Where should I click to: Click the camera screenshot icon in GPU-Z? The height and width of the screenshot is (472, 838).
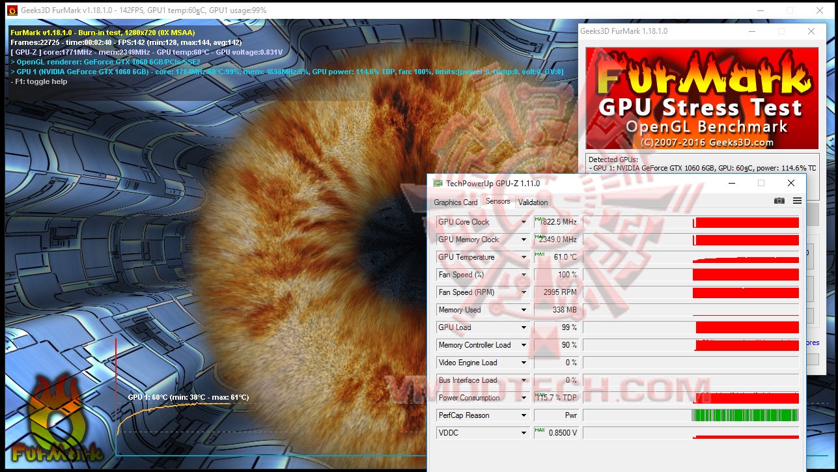(x=779, y=201)
